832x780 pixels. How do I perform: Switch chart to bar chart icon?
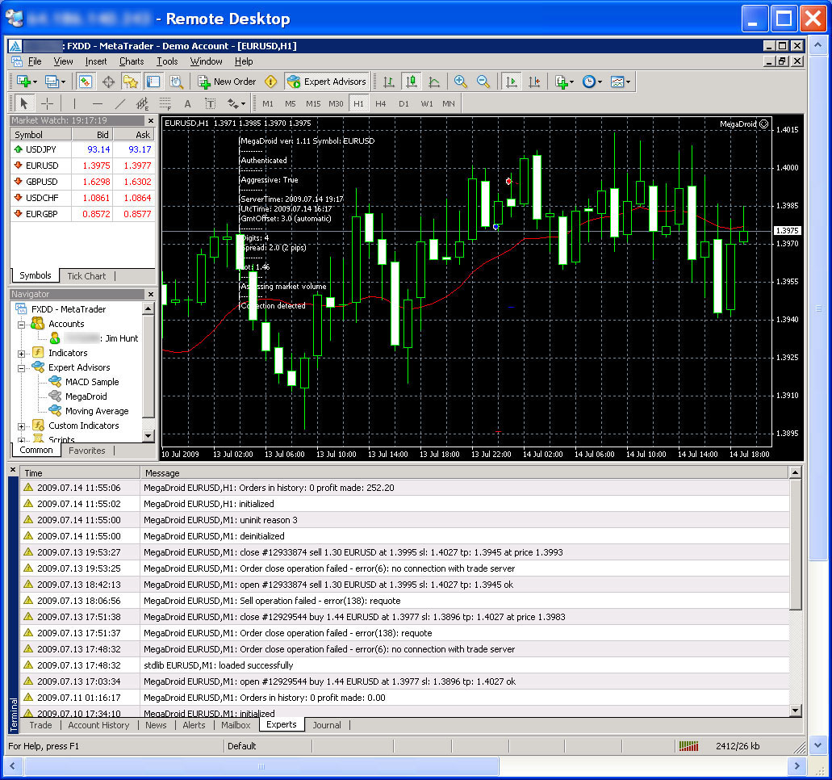[388, 82]
